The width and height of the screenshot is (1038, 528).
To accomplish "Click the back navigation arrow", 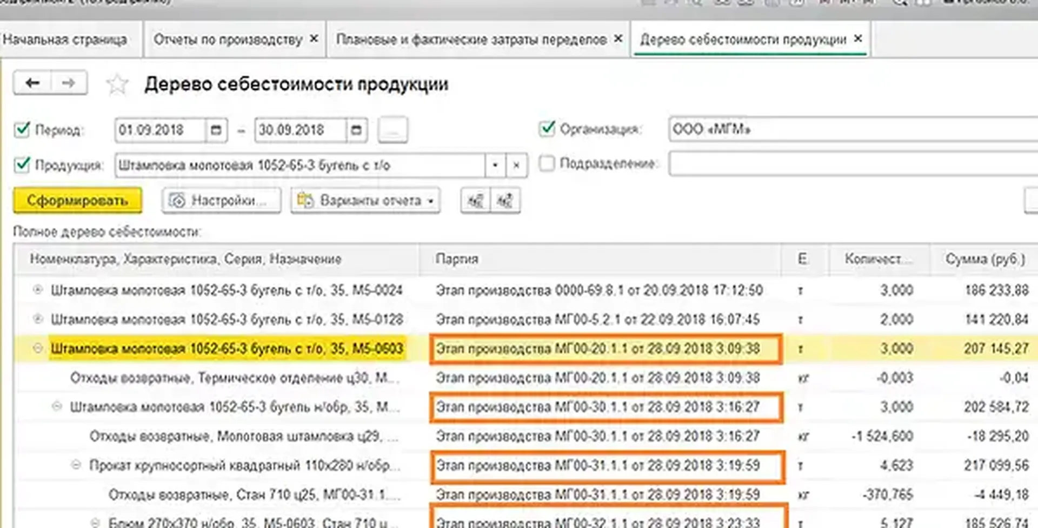I will (32, 83).
